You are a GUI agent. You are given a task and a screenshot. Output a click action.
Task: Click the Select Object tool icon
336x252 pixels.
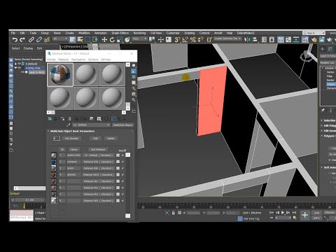(72, 40)
